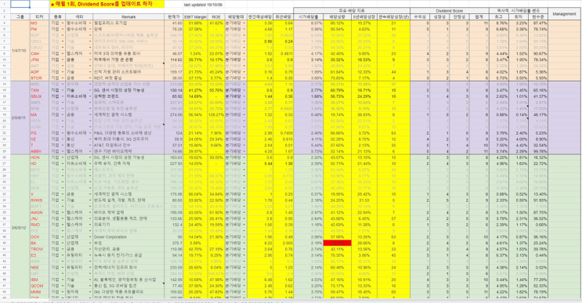Select the Remark column header cell

(128, 17)
